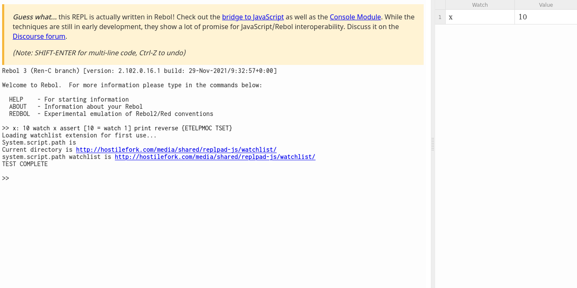Open the URL after "Current directory is"

tap(176, 150)
